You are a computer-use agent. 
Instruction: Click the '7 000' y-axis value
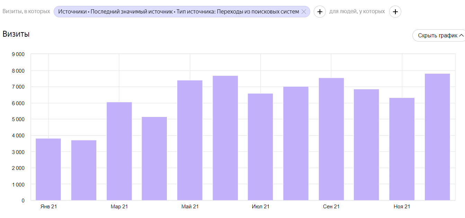point(18,87)
